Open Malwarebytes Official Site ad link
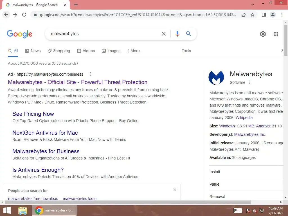288x216 pixels. click(x=78, y=82)
